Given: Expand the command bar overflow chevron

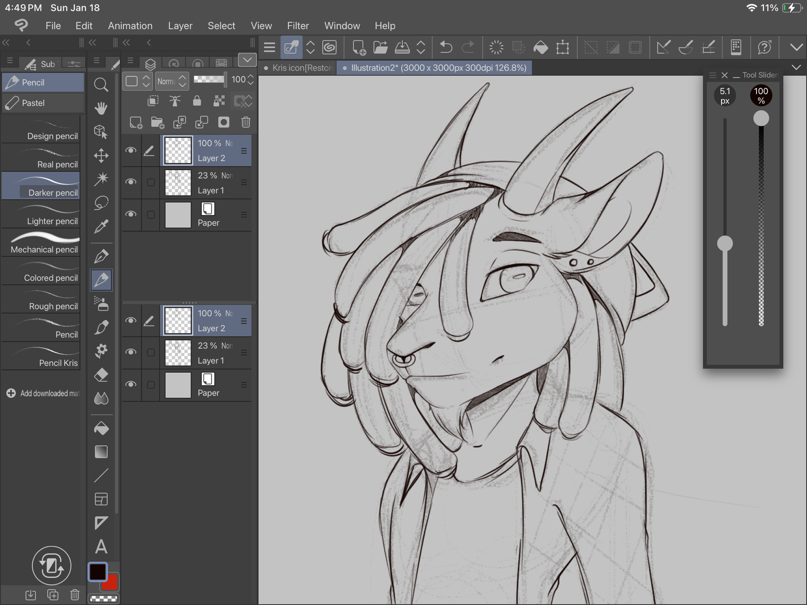Looking at the screenshot, I should [x=796, y=48].
